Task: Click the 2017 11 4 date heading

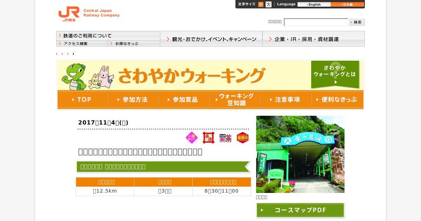Action: 103,122
